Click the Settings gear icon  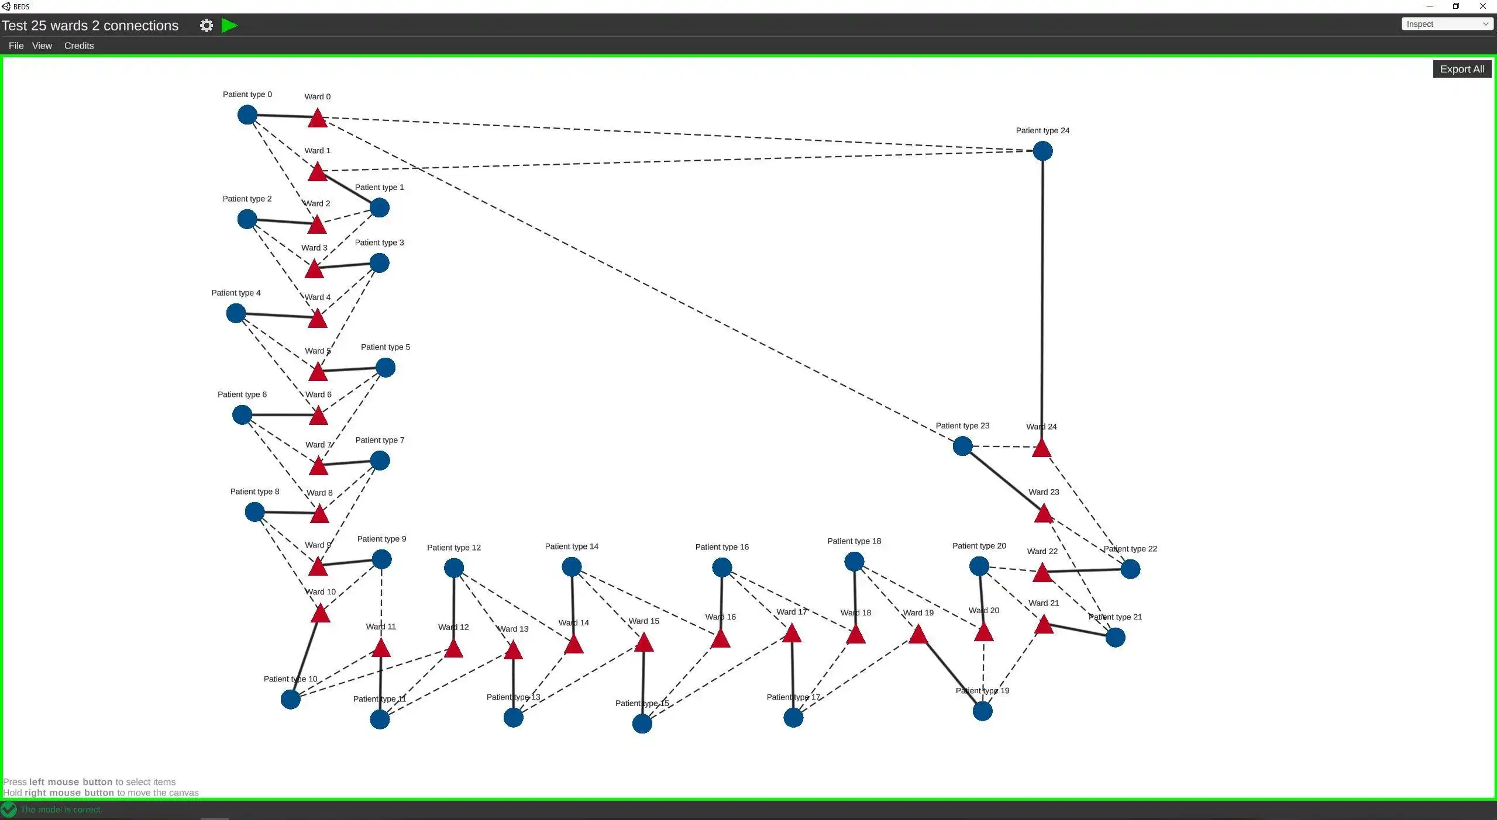click(x=205, y=25)
